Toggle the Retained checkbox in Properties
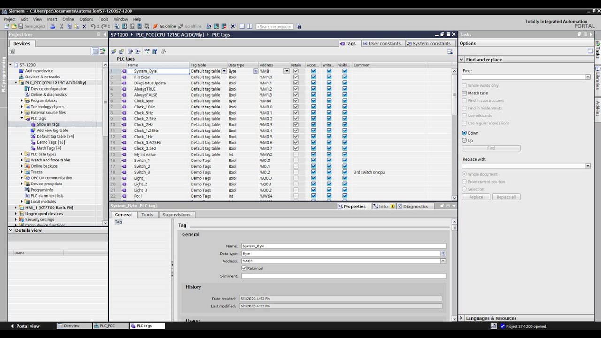The image size is (601, 338). [x=244, y=269]
